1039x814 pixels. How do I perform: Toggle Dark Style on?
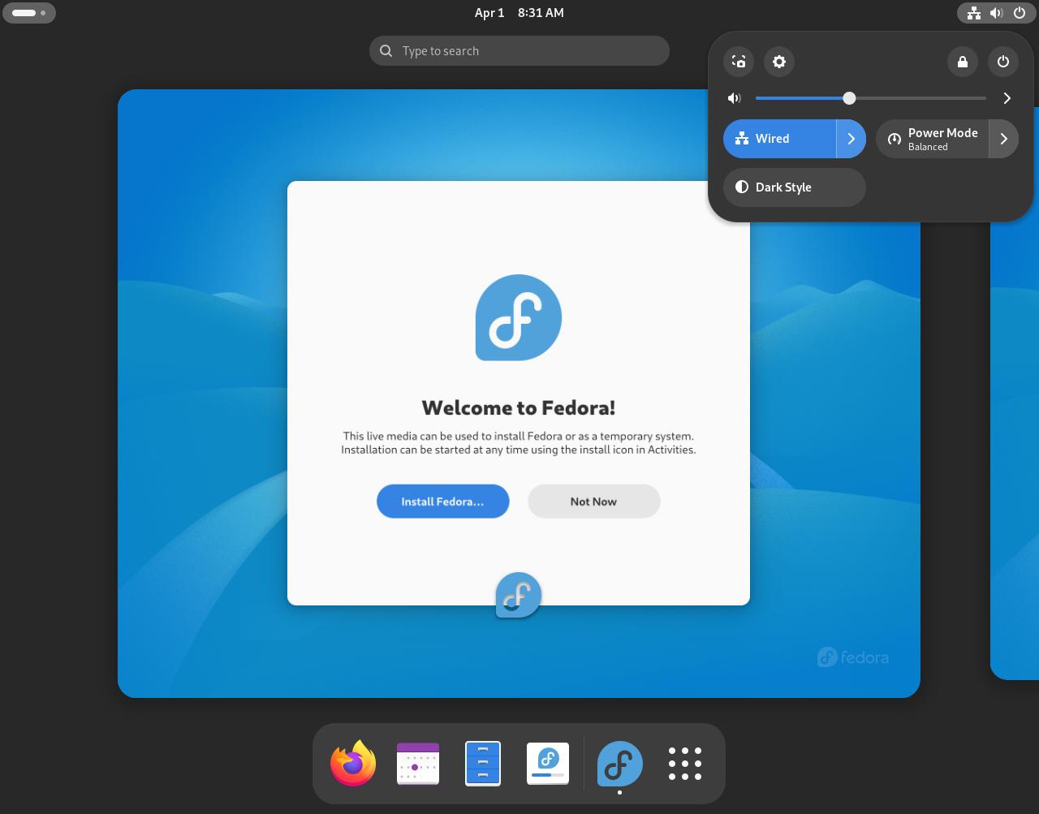(x=795, y=187)
